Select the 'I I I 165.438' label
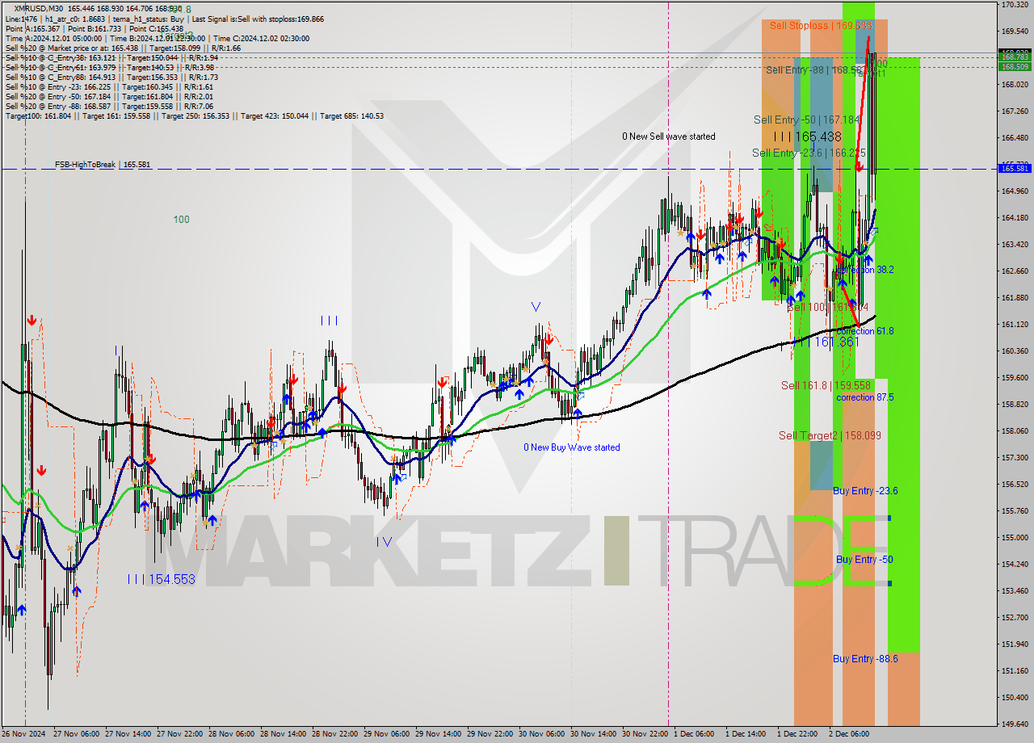The width and height of the screenshot is (1034, 743). (x=807, y=137)
